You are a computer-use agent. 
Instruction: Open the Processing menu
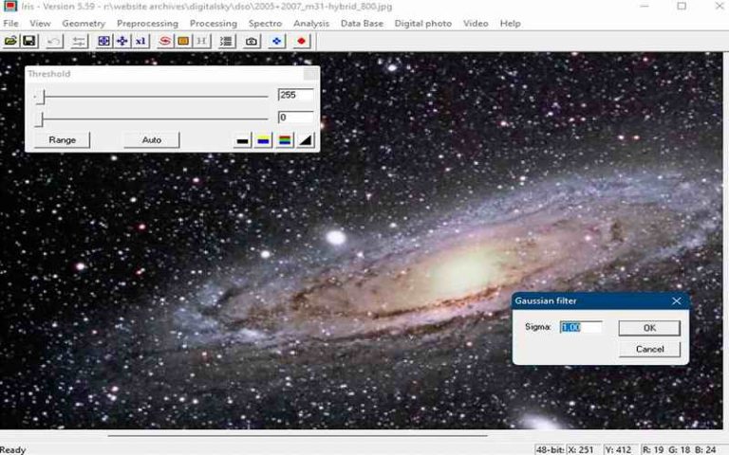214,23
